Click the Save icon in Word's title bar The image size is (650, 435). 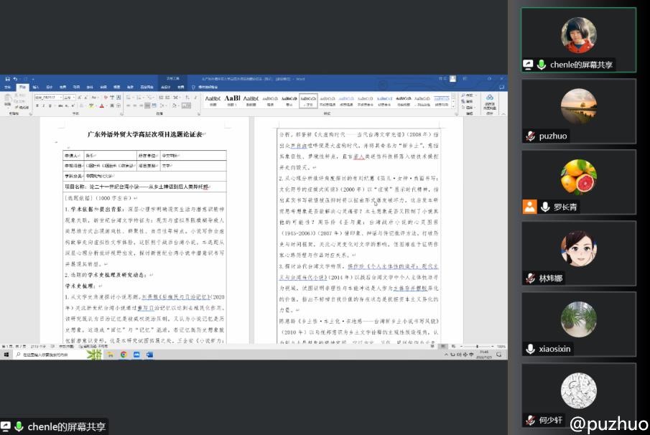pos(6,79)
